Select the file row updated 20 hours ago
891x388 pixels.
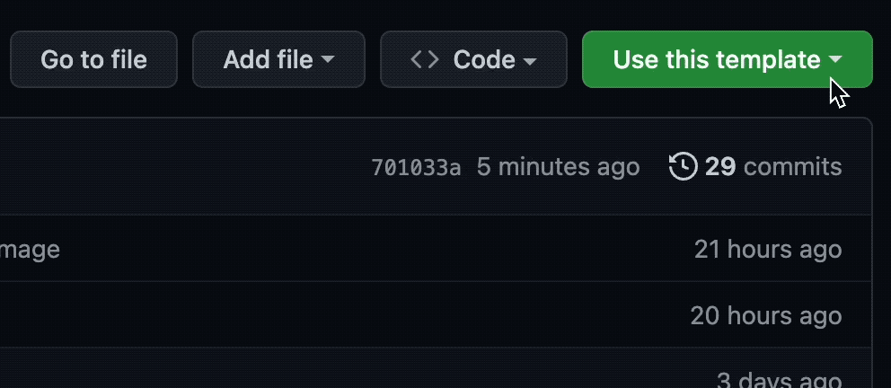436,314
